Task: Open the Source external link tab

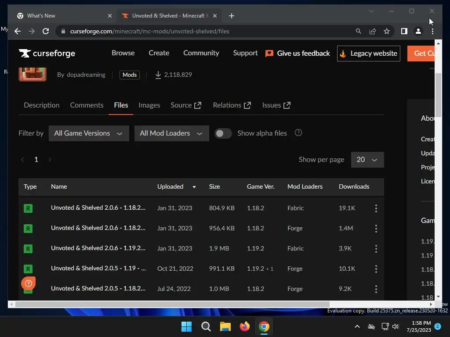Action: [x=186, y=105]
